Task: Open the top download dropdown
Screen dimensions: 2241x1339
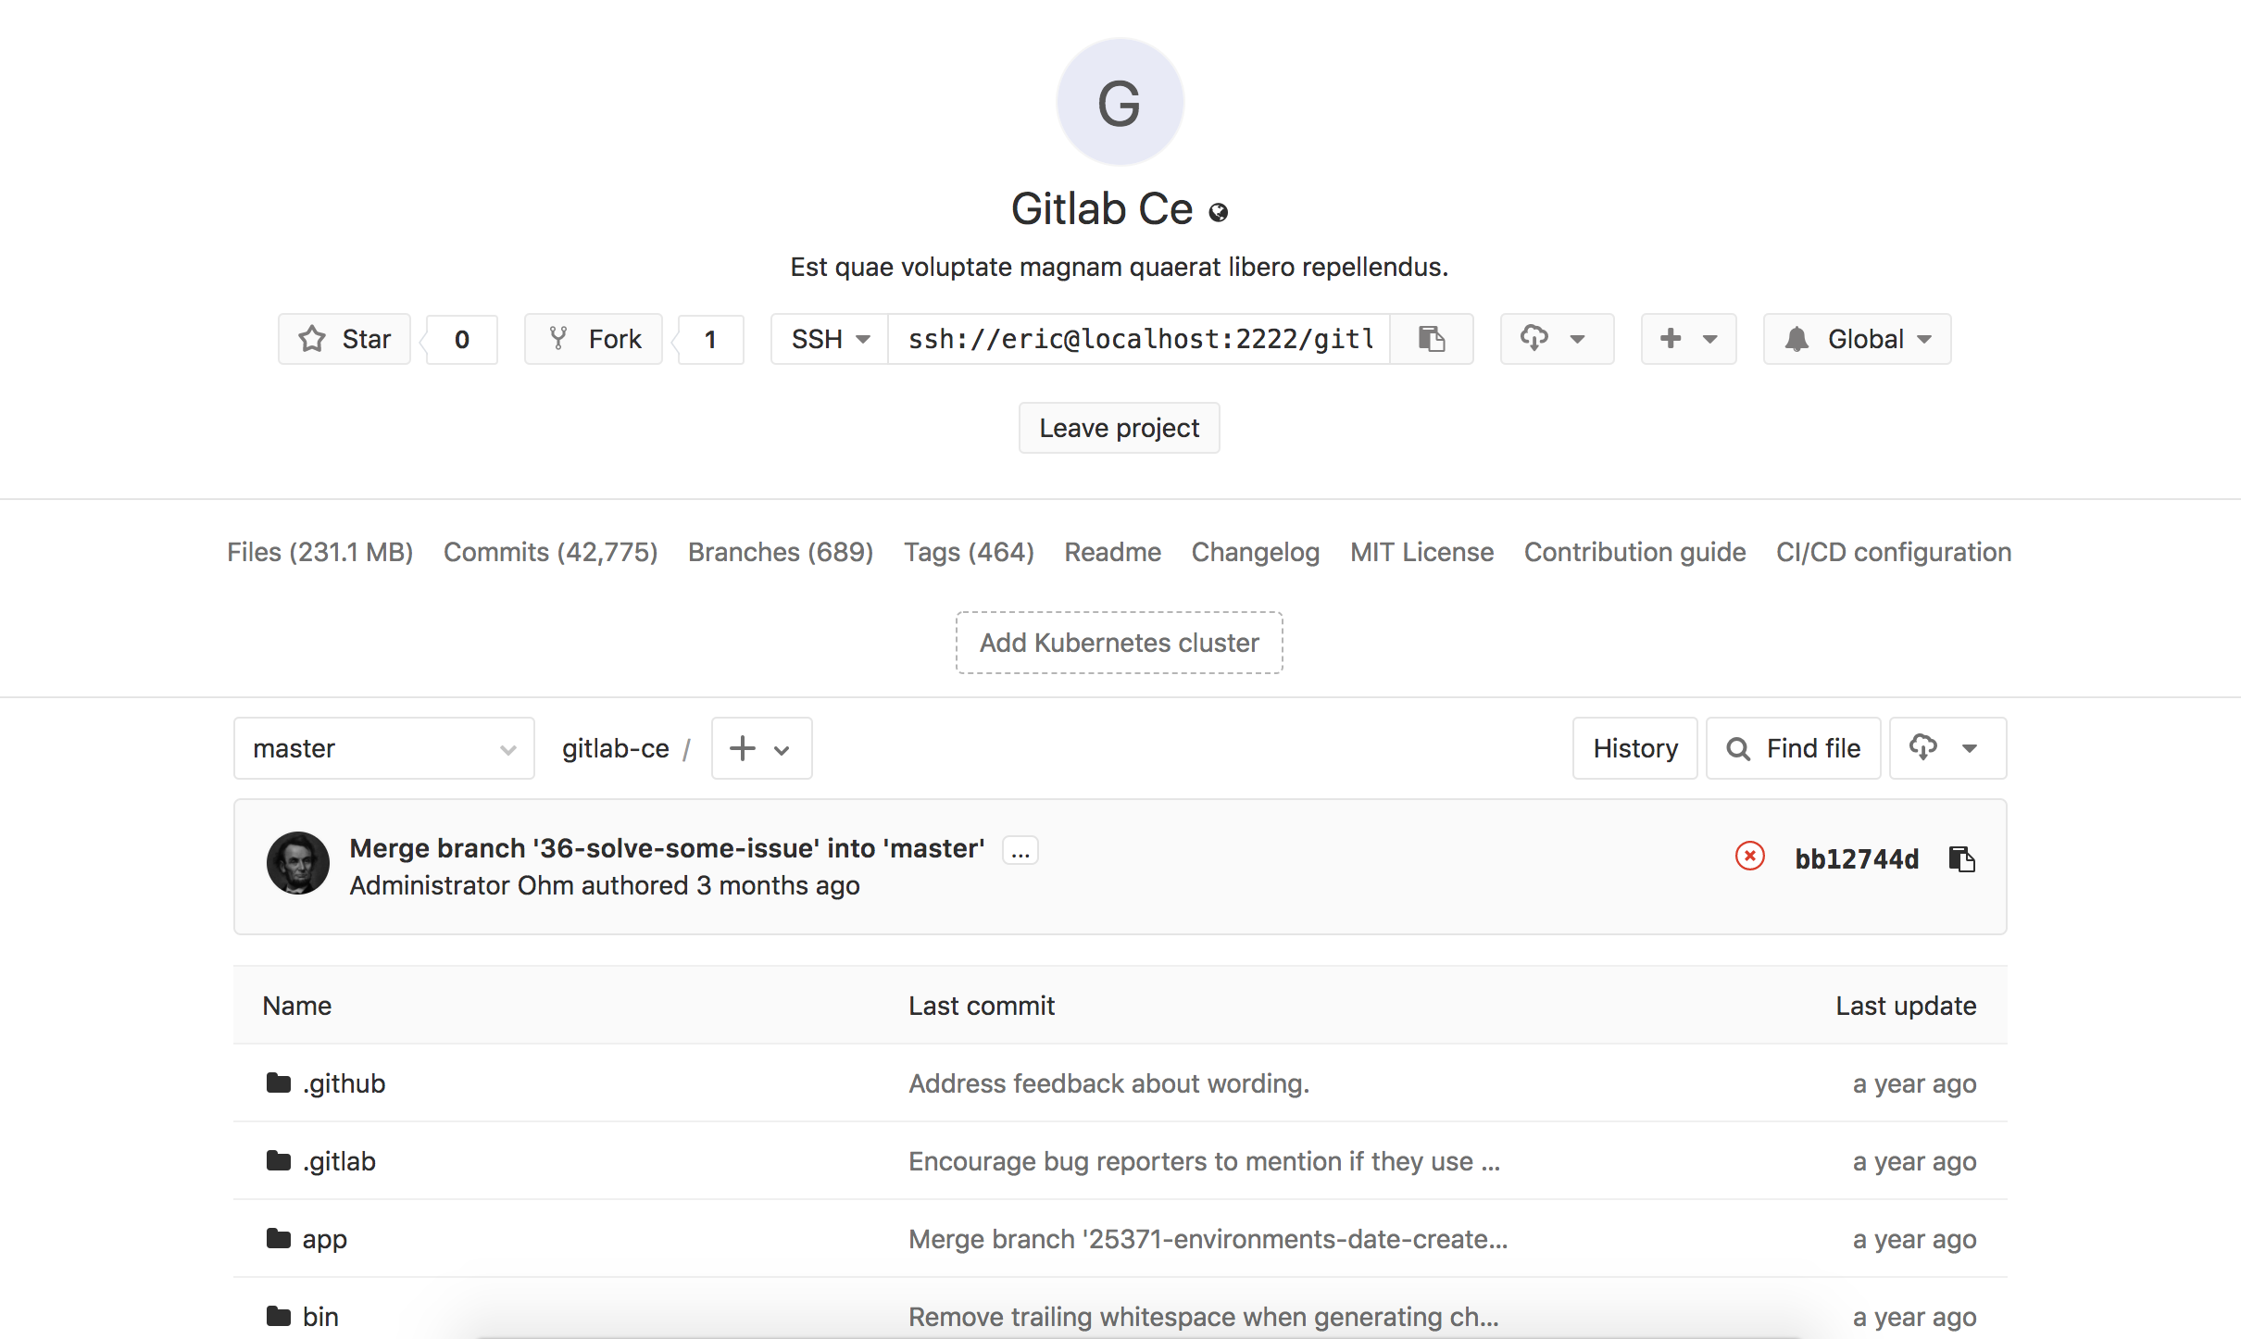Action: pos(1557,339)
